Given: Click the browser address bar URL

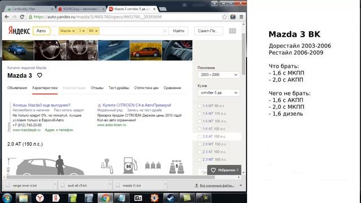Looking at the screenshot, I should [x=98, y=17].
